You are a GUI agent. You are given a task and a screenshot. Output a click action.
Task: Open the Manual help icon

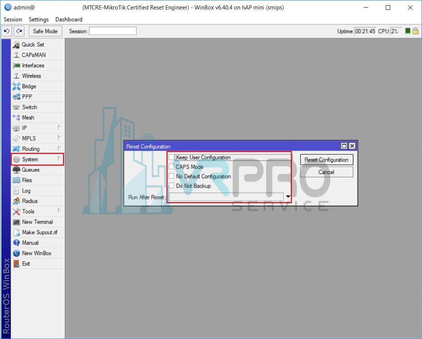pos(16,243)
